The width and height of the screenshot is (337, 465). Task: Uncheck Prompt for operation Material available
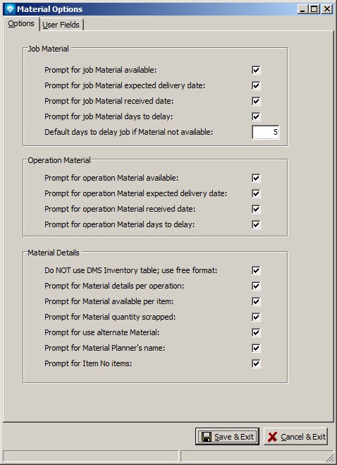point(256,178)
